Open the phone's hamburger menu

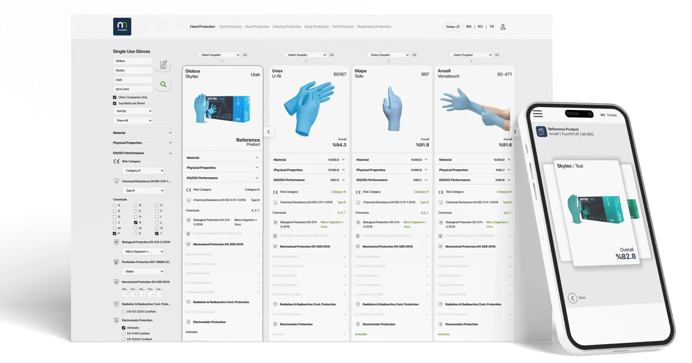click(x=537, y=114)
